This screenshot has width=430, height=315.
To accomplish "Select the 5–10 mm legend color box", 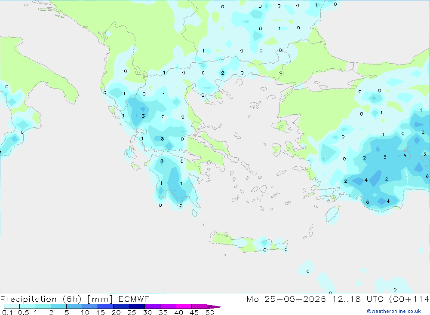I will click(x=74, y=306).
